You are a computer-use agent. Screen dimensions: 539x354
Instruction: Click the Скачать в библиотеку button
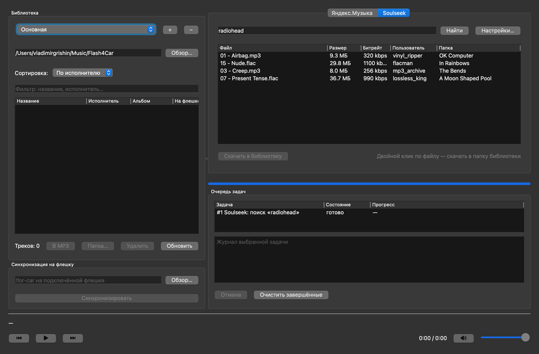(253, 156)
